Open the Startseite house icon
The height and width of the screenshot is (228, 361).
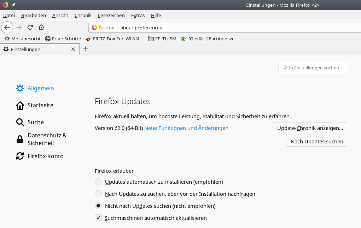pyautogui.click(x=20, y=105)
